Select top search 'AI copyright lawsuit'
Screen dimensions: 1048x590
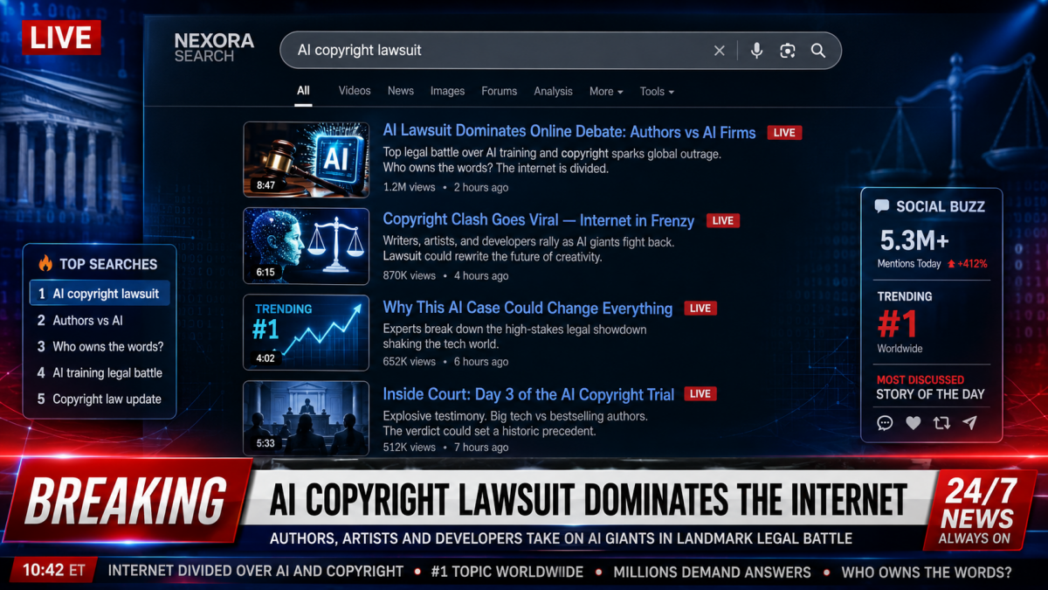click(x=100, y=294)
